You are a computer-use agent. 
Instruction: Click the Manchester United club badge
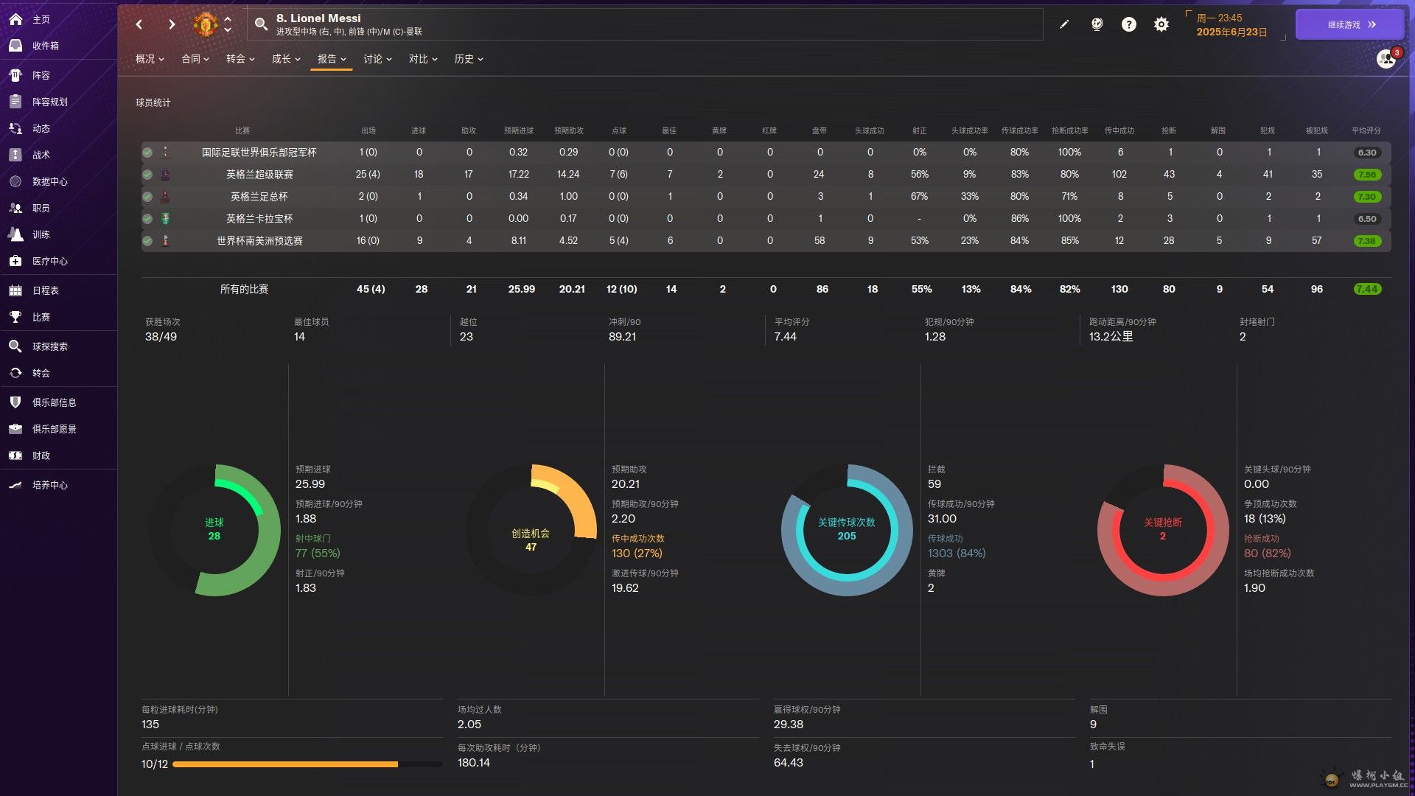pos(205,24)
